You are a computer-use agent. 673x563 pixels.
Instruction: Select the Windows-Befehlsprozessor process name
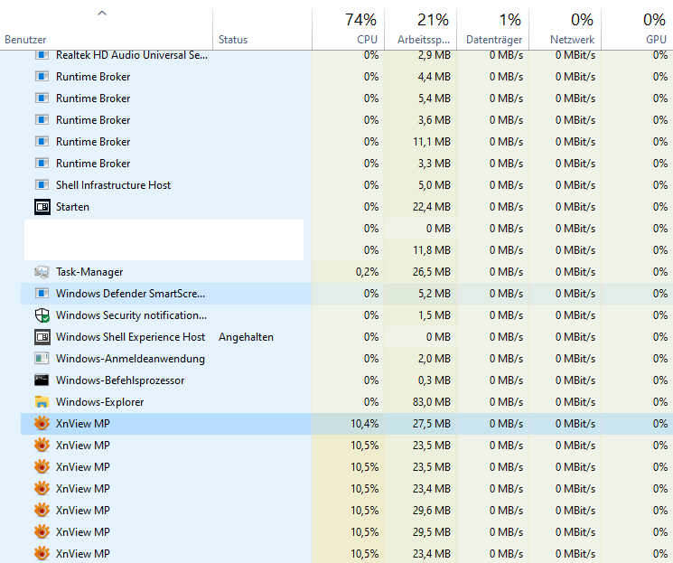[120, 380]
